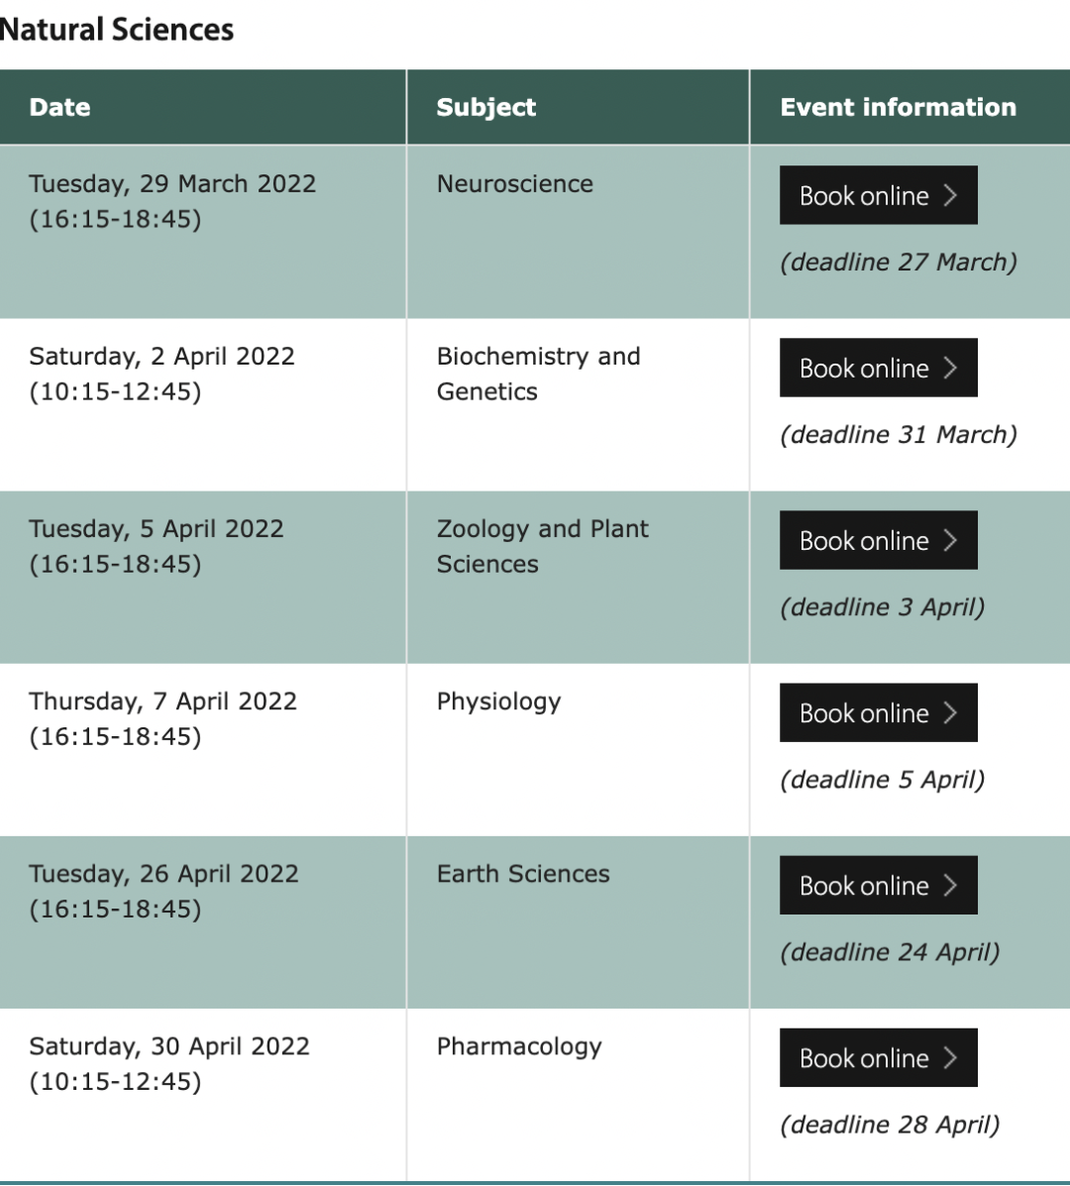Click the Physiology booking chevron arrow
This screenshot has width=1070, height=1186.
[950, 713]
